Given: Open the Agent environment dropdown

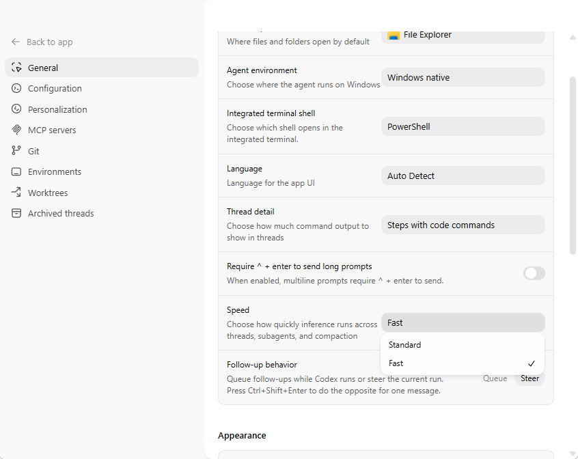Looking at the screenshot, I should pos(463,77).
